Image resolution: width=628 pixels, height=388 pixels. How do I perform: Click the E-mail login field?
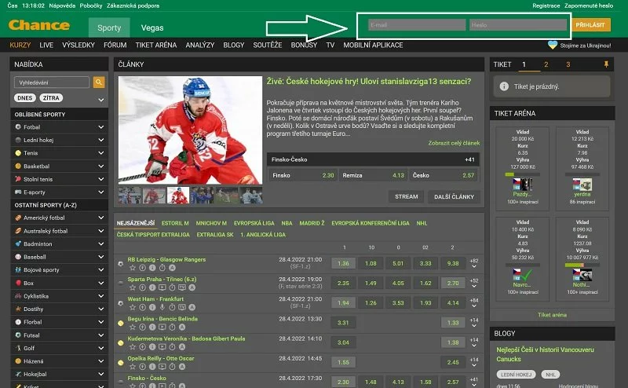417,25
